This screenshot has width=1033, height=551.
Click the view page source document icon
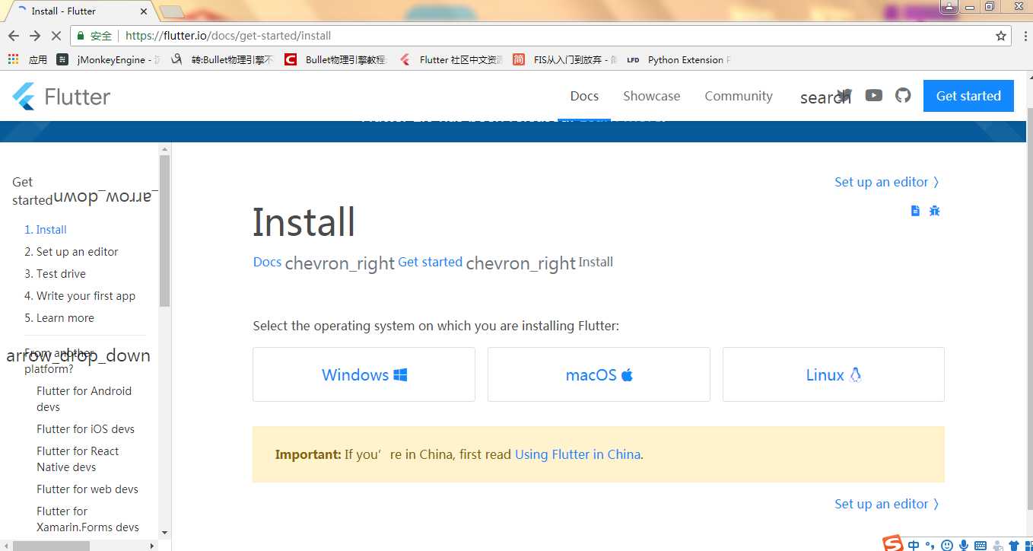click(x=915, y=211)
